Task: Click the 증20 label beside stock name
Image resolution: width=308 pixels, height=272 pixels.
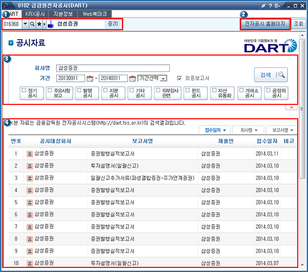Action: tap(113, 24)
